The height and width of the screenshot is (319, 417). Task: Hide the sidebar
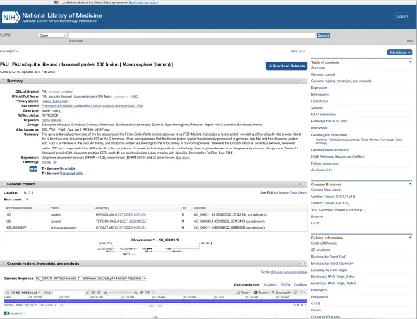pos(400,52)
